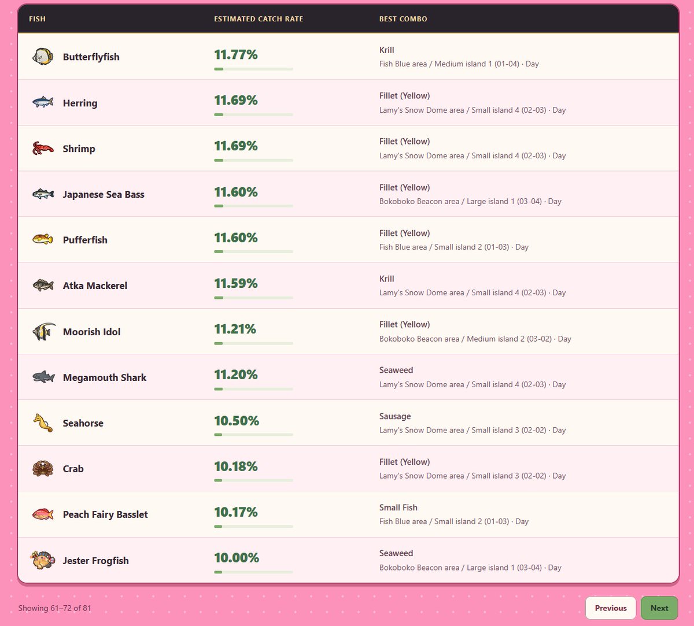Click the Jester Frogfish icon
Screen dimensions: 694x626
point(43,560)
